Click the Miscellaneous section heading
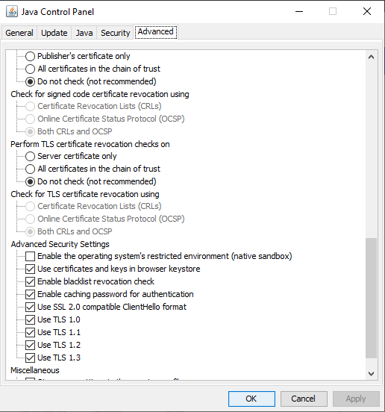The width and height of the screenshot is (385, 412). 35,370
